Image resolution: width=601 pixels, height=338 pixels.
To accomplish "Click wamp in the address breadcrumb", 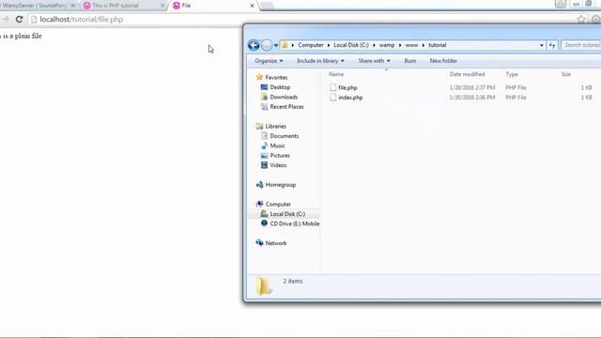I will [x=387, y=45].
